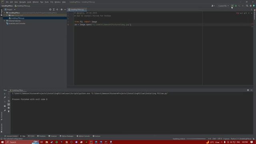Click Rerun icon in Run panel

pos(5,94)
